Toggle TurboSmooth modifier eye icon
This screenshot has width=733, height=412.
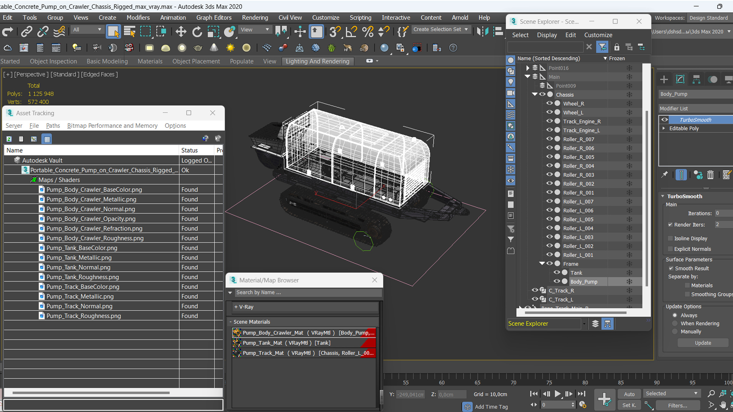665,120
